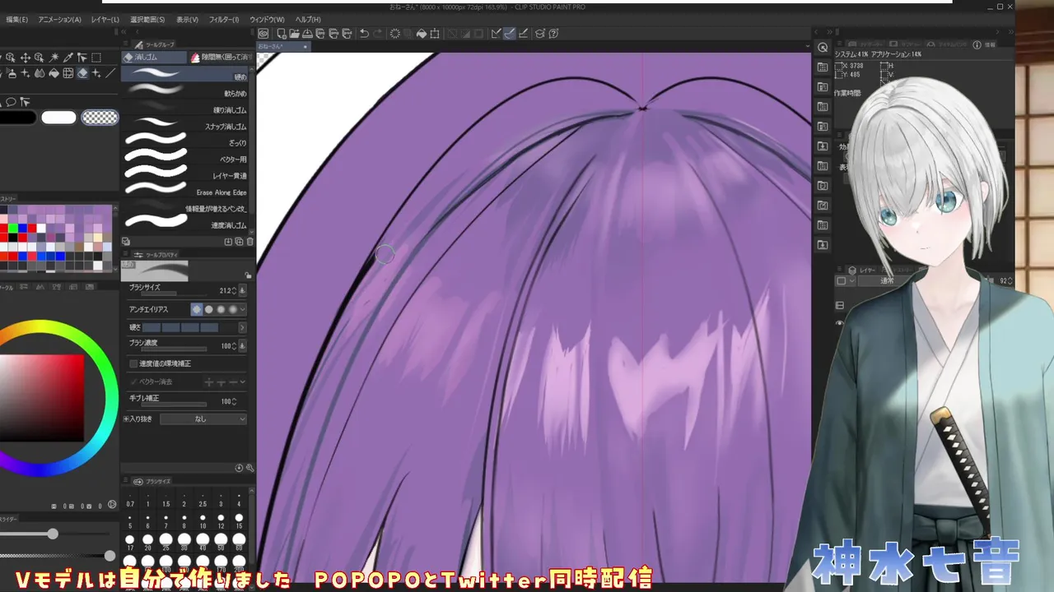The height and width of the screenshot is (592, 1054).
Task: Select second anti-aliasing level circle
Action: click(x=208, y=310)
